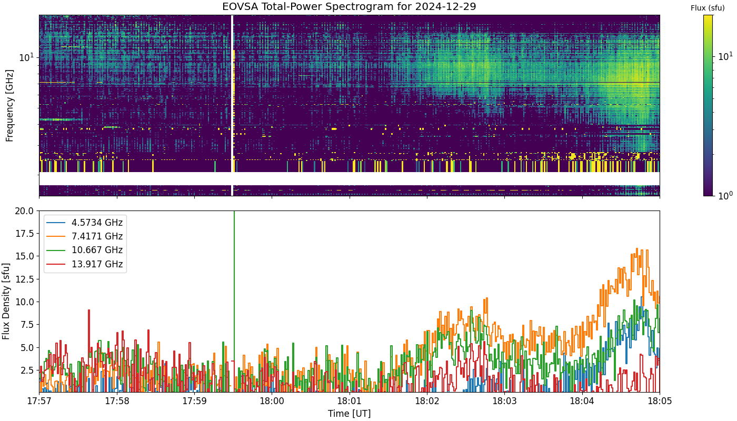The width and height of the screenshot is (737, 421).
Task: Click the 7.5 flux density tick label
Action: pos(28,325)
